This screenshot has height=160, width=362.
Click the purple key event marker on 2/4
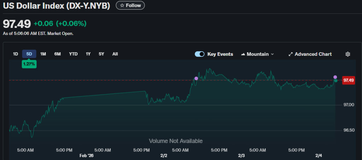335,77
